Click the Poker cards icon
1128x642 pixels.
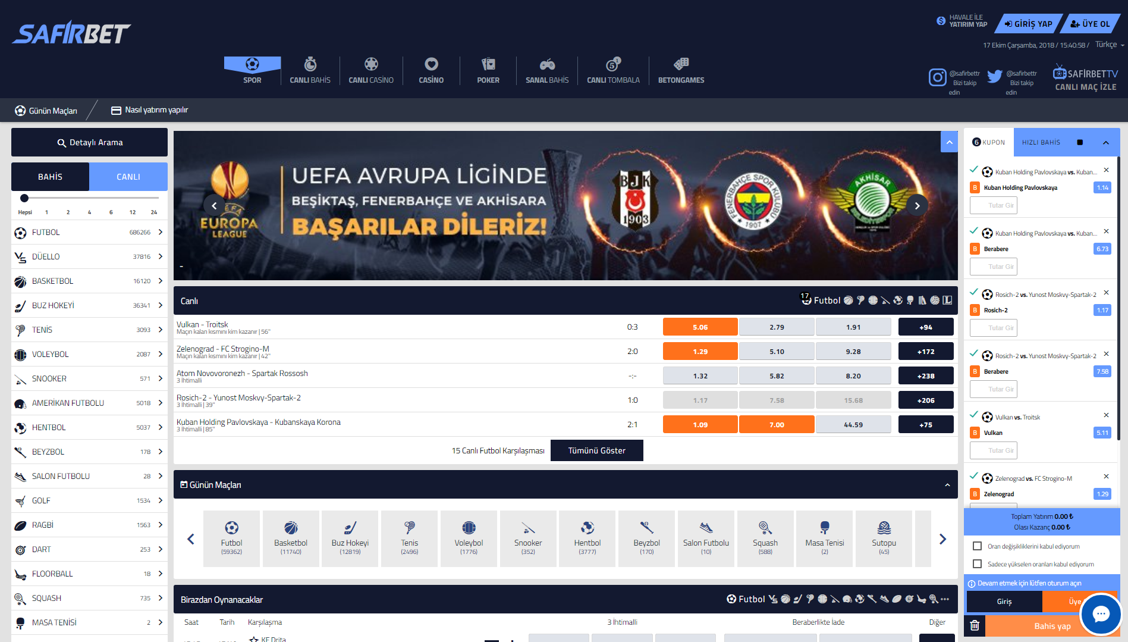(x=488, y=64)
